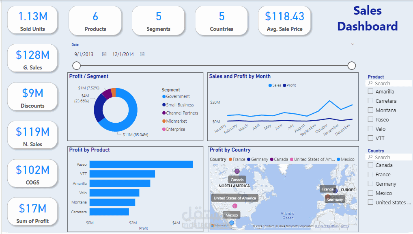The height and width of the screenshot is (234, 413).
Task: Select the Paseo bar in Profit by Product
Action: coord(141,165)
